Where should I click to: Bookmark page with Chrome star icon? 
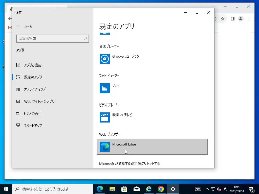[x=223, y=19]
